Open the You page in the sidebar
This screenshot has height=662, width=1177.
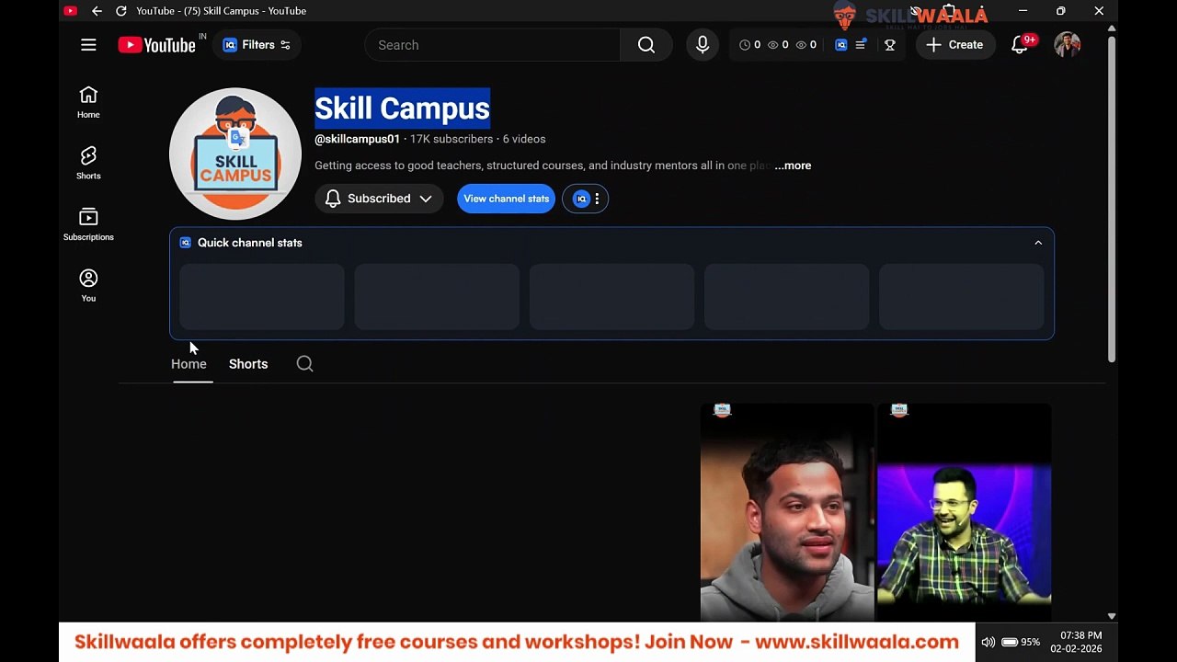[88, 285]
